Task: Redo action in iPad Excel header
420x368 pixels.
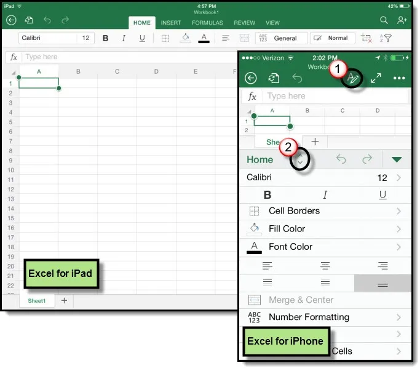Action: (x=65, y=20)
